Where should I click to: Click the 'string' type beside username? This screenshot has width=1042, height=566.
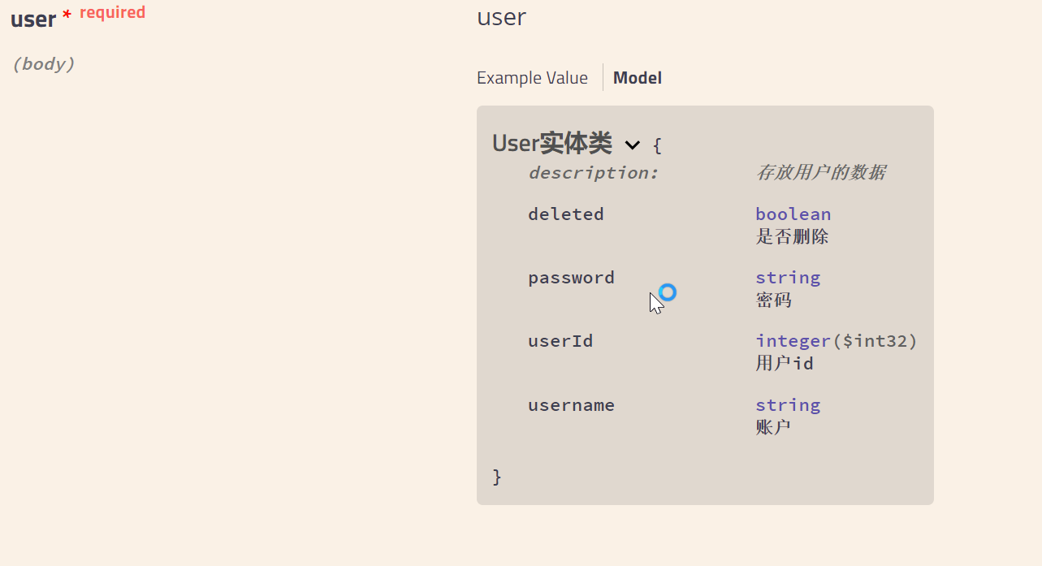(x=788, y=404)
